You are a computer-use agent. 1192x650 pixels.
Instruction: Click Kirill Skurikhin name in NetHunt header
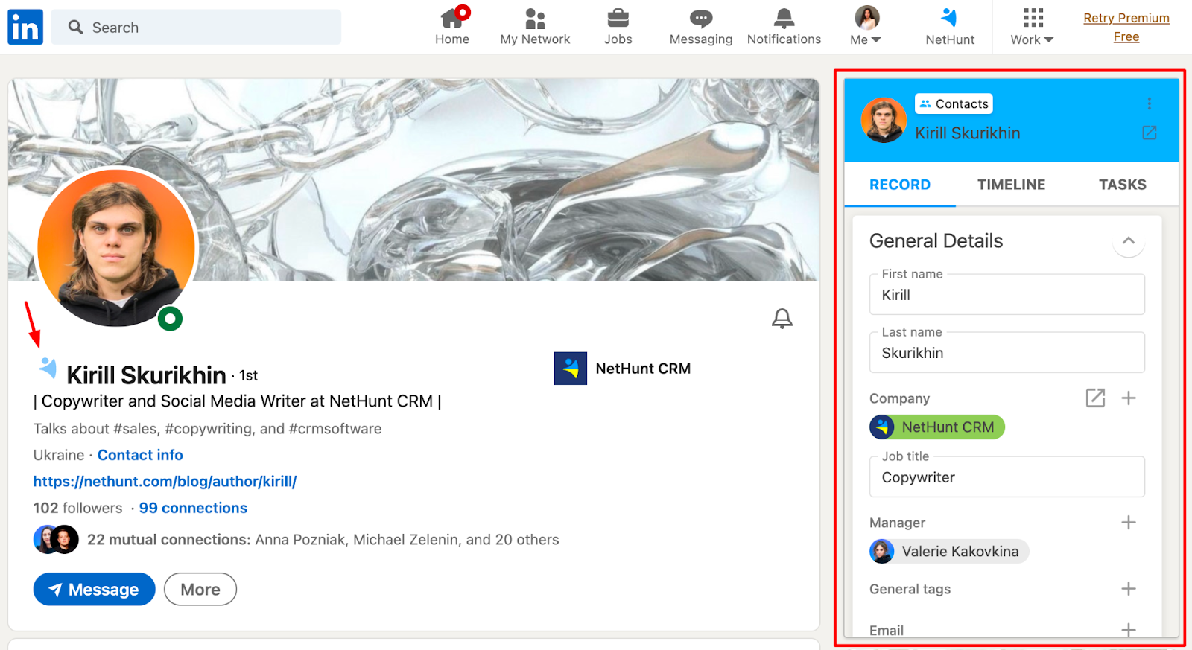tap(967, 133)
